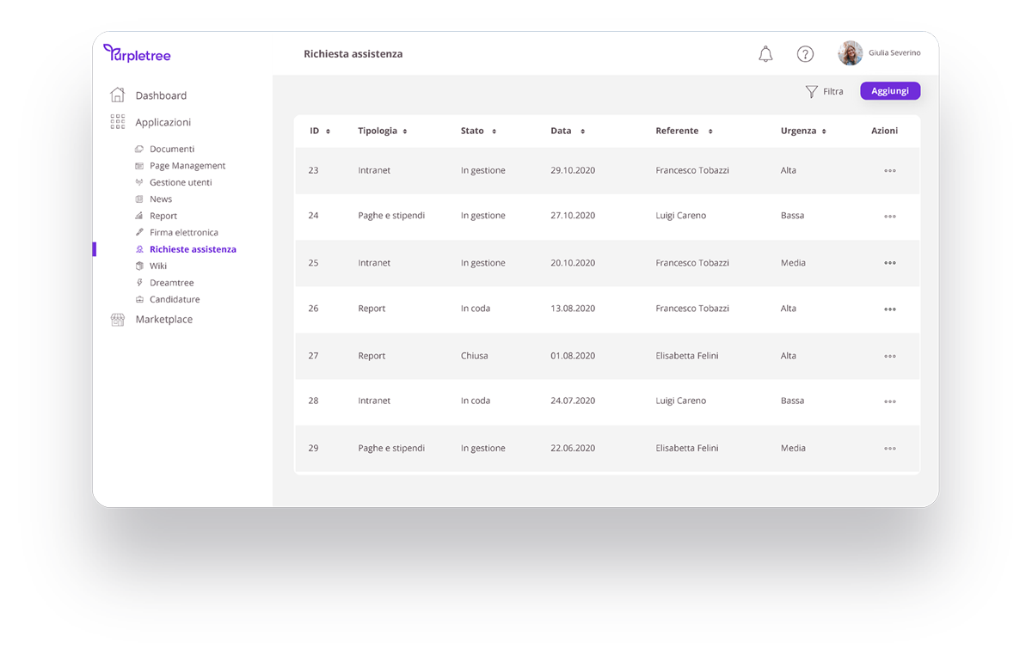The image size is (1032, 661).
Task: Click the Dashboard home icon
Action: coord(118,95)
